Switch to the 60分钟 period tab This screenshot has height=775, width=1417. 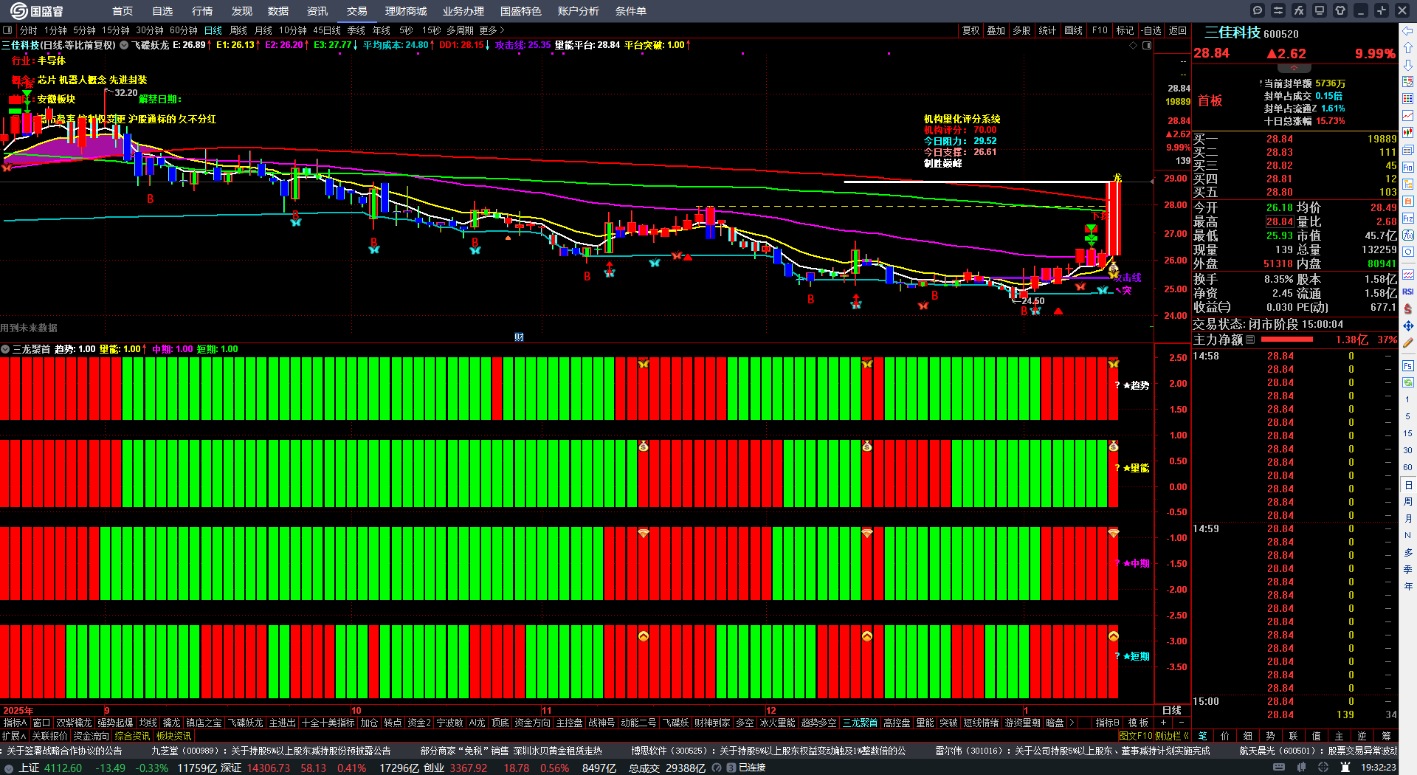pos(184,30)
